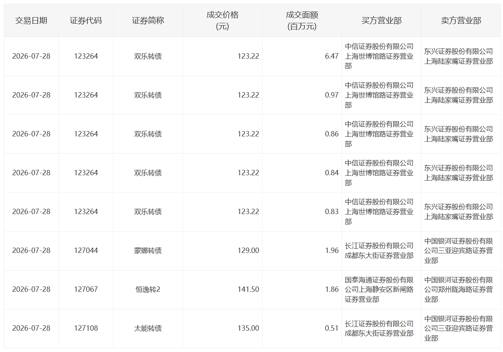Click the 6.47 face amount cell
This screenshot has width=503, height=352.
pos(302,56)
